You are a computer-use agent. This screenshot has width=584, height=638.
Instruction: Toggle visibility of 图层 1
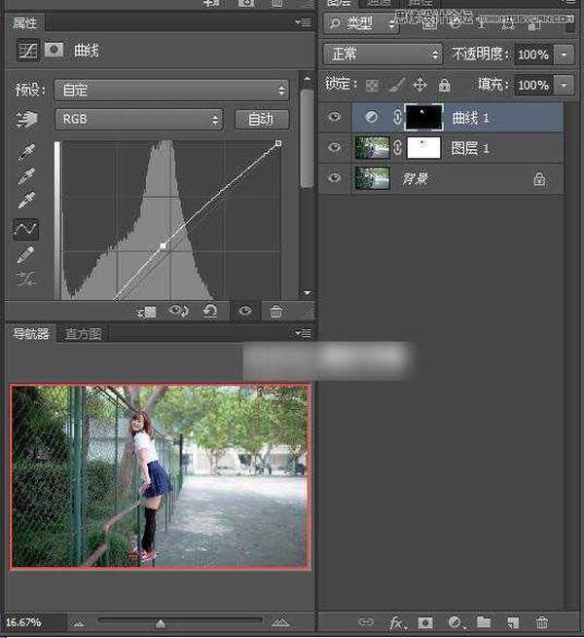pyautogui.click(x=335, y=148)
